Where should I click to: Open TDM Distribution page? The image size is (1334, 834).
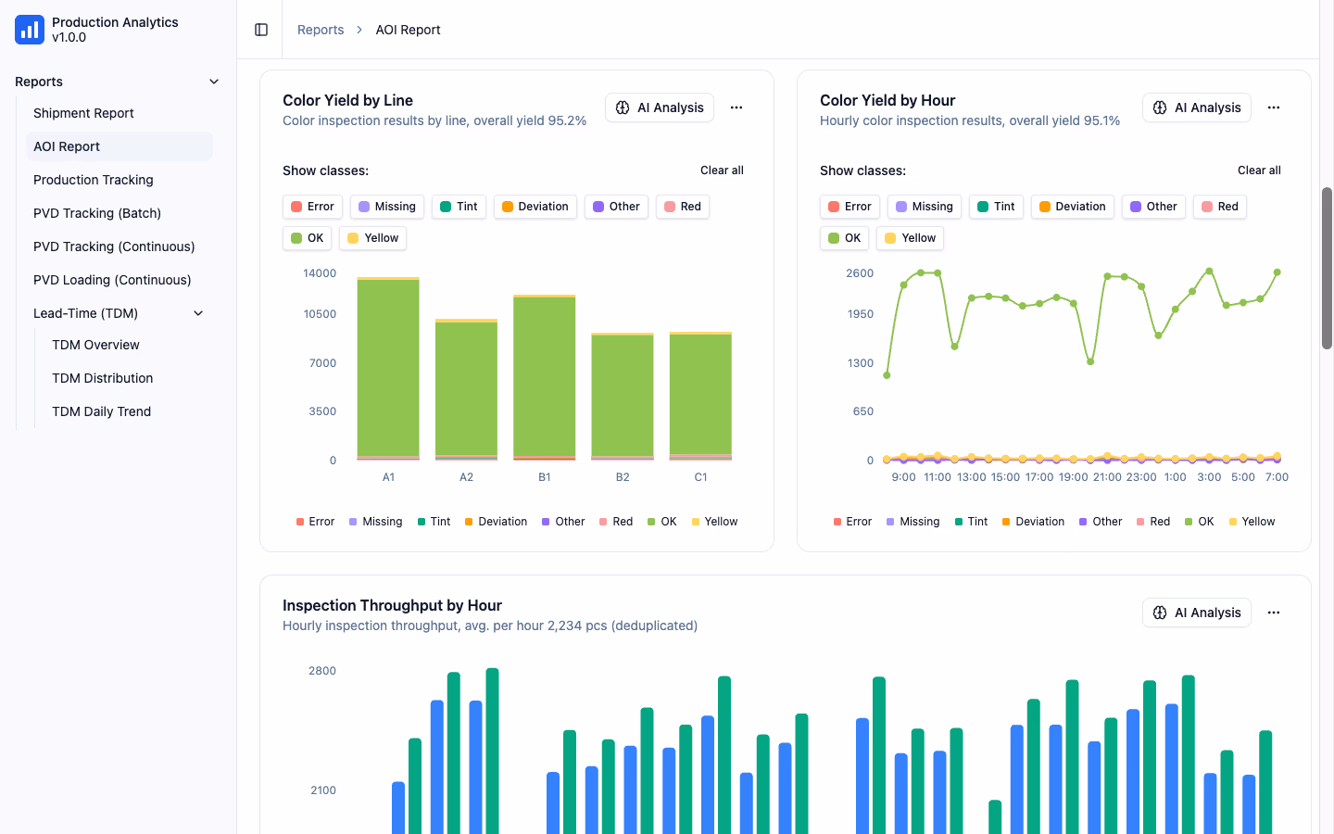click(129, 378)
